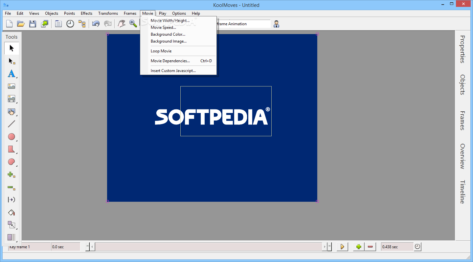
Task: Select the black arrow selection tool
Action: [x=11, y=48]
